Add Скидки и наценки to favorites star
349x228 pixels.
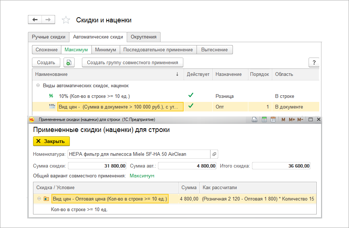click(66, 20)
